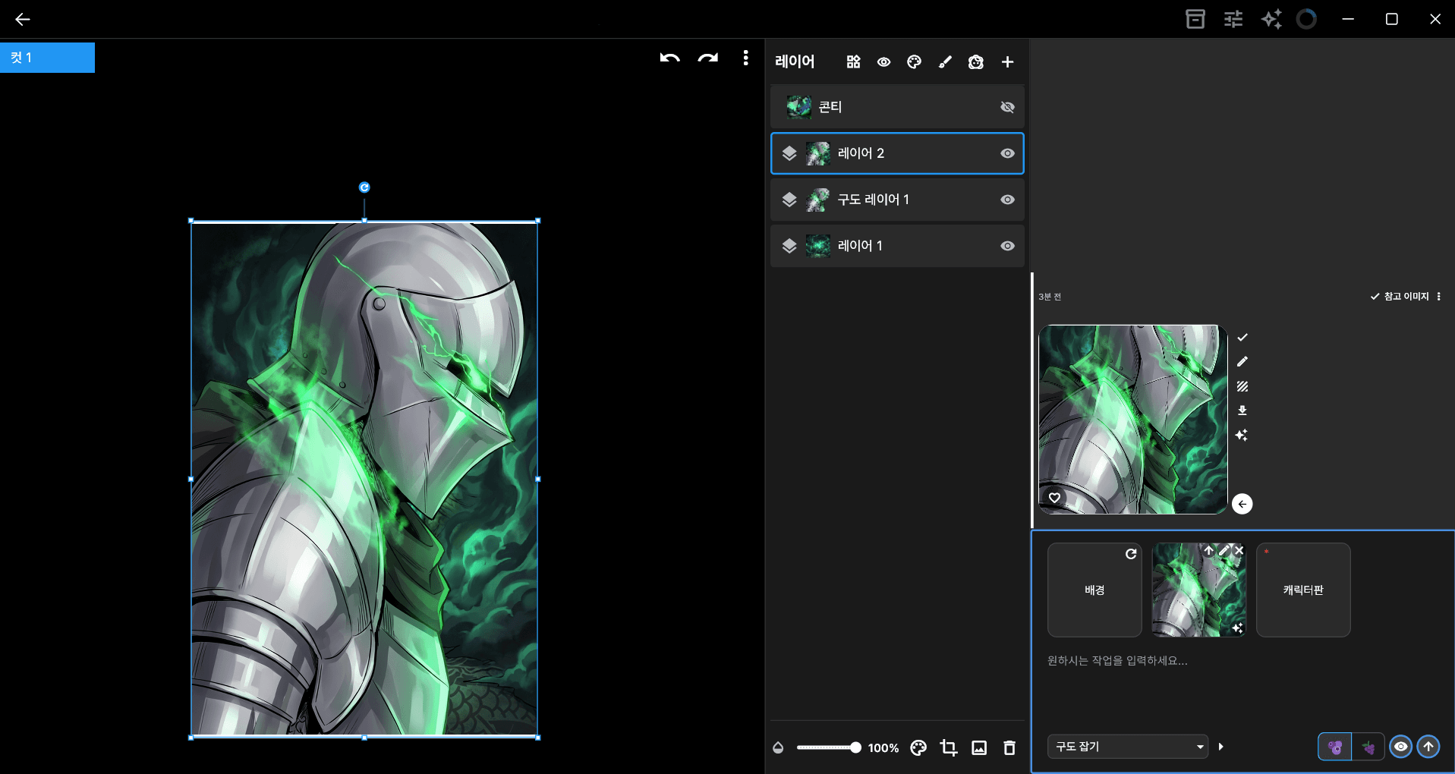The image size is (1455, 774).
Task: Refresh the 배경 slot with reload icon
Action: click(x=1131, y=554)
